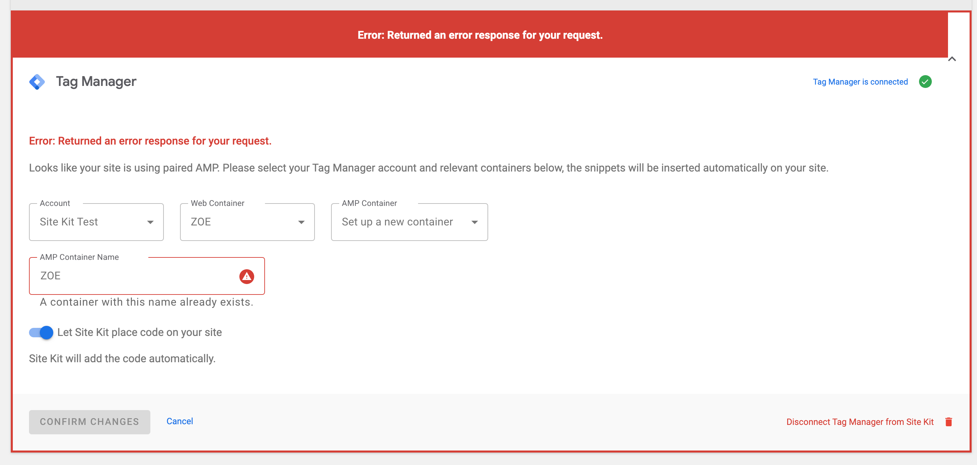This screenshot has height=465, width=977.
Task: Click the checkmark status indicator top right
Action: click(925, 82)
